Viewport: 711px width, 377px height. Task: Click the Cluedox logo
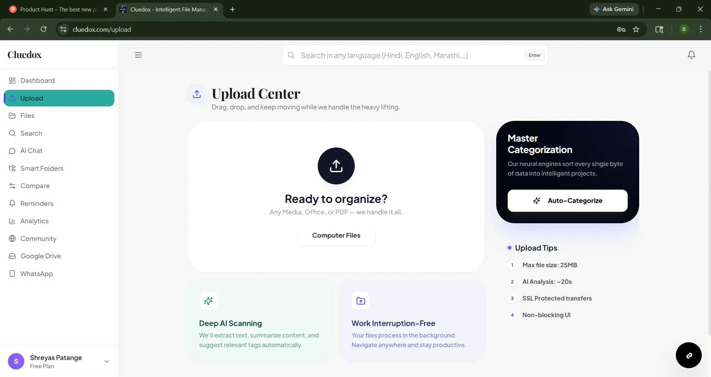click(25, 55)
